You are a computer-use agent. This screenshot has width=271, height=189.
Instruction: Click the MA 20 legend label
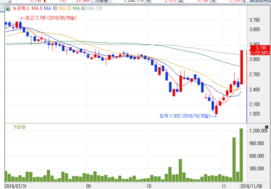click(65, 8)
